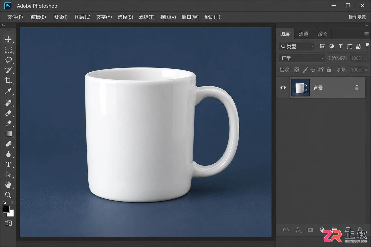This screenshot has height=247, width=371.
Task: Open the layers panel options menu
Action: pos(366,34)
